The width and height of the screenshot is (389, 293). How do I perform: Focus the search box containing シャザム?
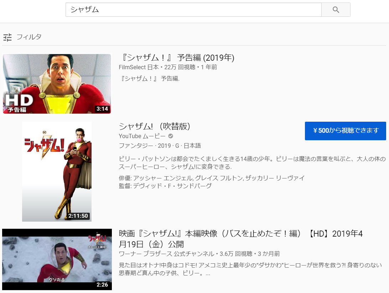point(193,10)
